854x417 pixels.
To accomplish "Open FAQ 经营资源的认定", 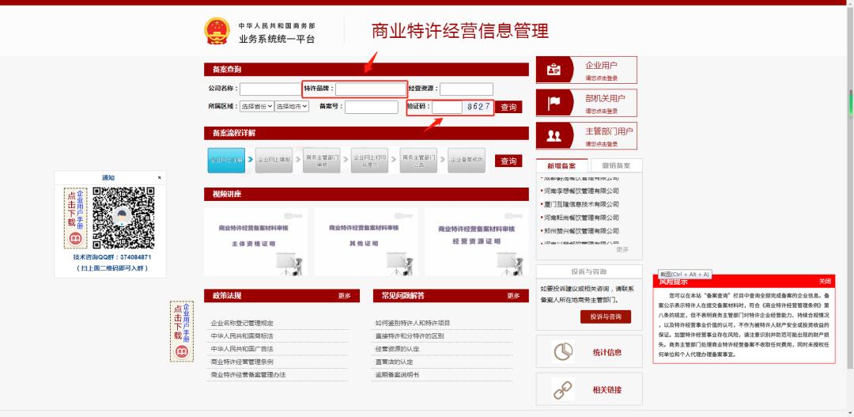I will (397, 349).
